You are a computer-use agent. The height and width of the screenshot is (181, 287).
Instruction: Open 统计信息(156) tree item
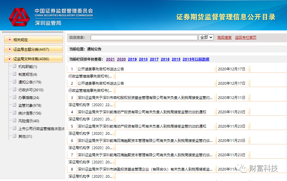30,113
